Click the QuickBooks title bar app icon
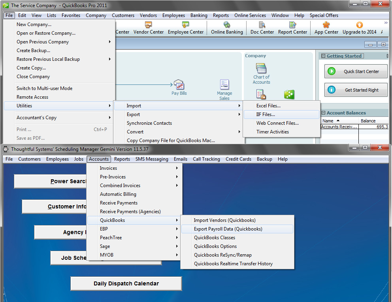392x302 pixels. tap(6, 5)
